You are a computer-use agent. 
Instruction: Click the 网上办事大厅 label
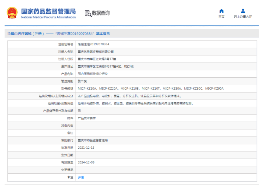[243, 17]
